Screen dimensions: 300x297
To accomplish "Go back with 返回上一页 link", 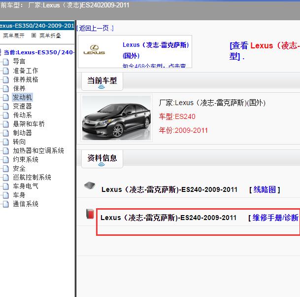I will [x=95, y=28].
